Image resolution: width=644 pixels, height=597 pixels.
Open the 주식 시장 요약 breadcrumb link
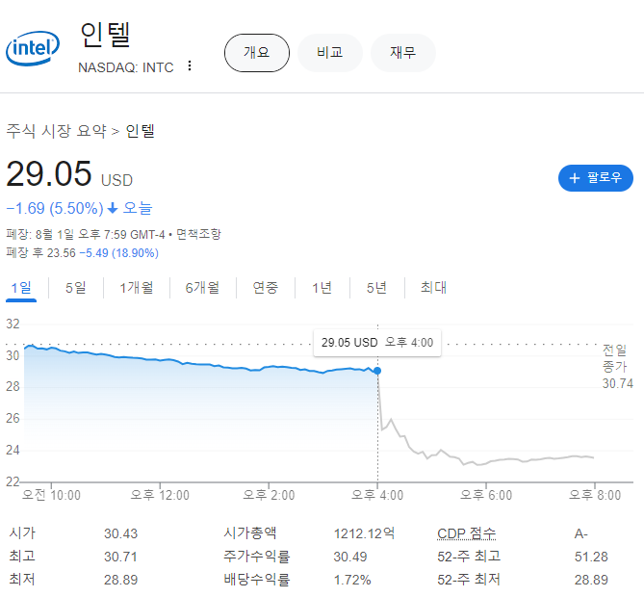click(x=56, y=131)
